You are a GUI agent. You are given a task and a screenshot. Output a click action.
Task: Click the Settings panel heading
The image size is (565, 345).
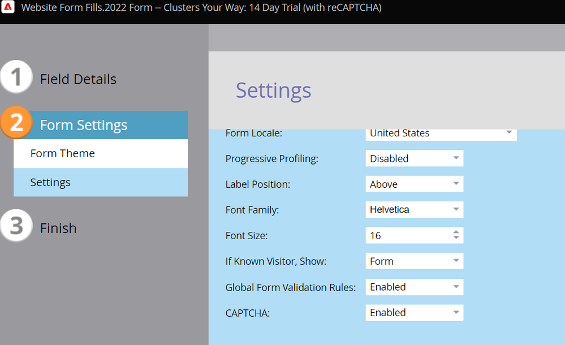coord(273,90)
